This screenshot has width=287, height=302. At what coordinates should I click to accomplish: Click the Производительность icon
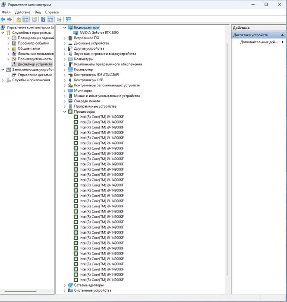[x=14, y=59]
